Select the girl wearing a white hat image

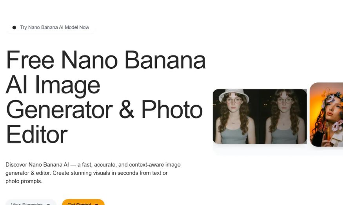(236, 116)
